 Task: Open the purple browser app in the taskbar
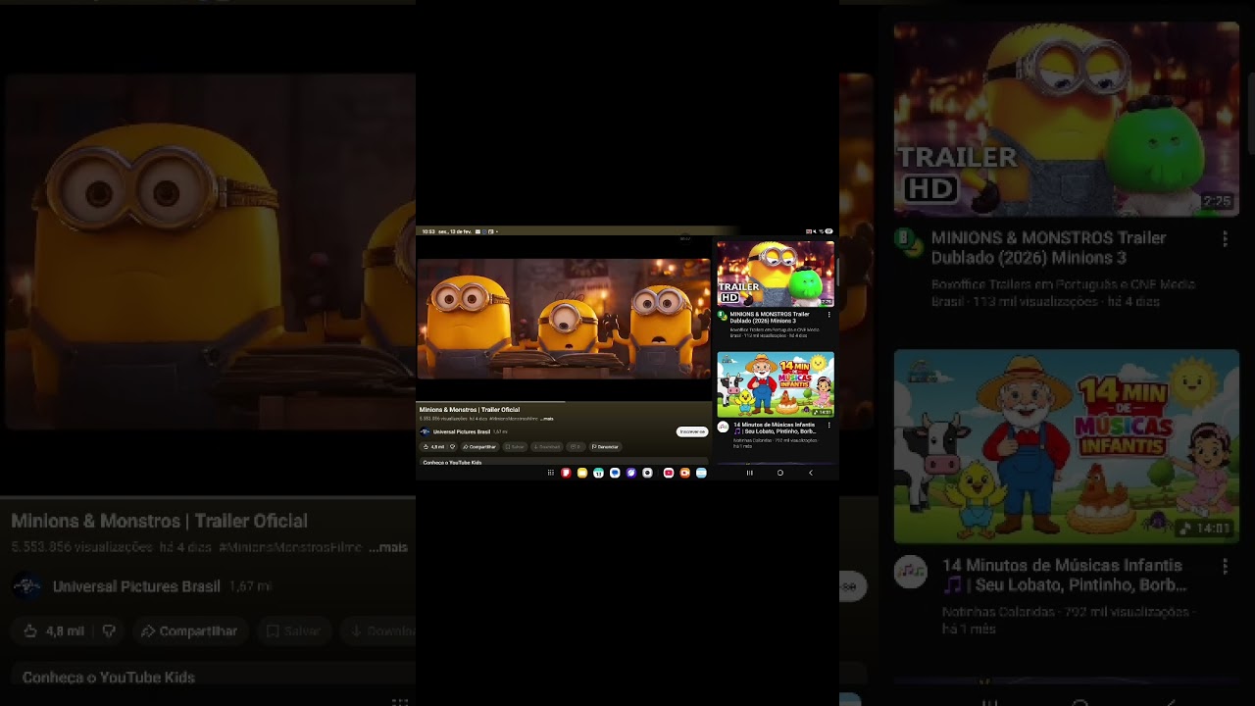(x=631, y=473)
